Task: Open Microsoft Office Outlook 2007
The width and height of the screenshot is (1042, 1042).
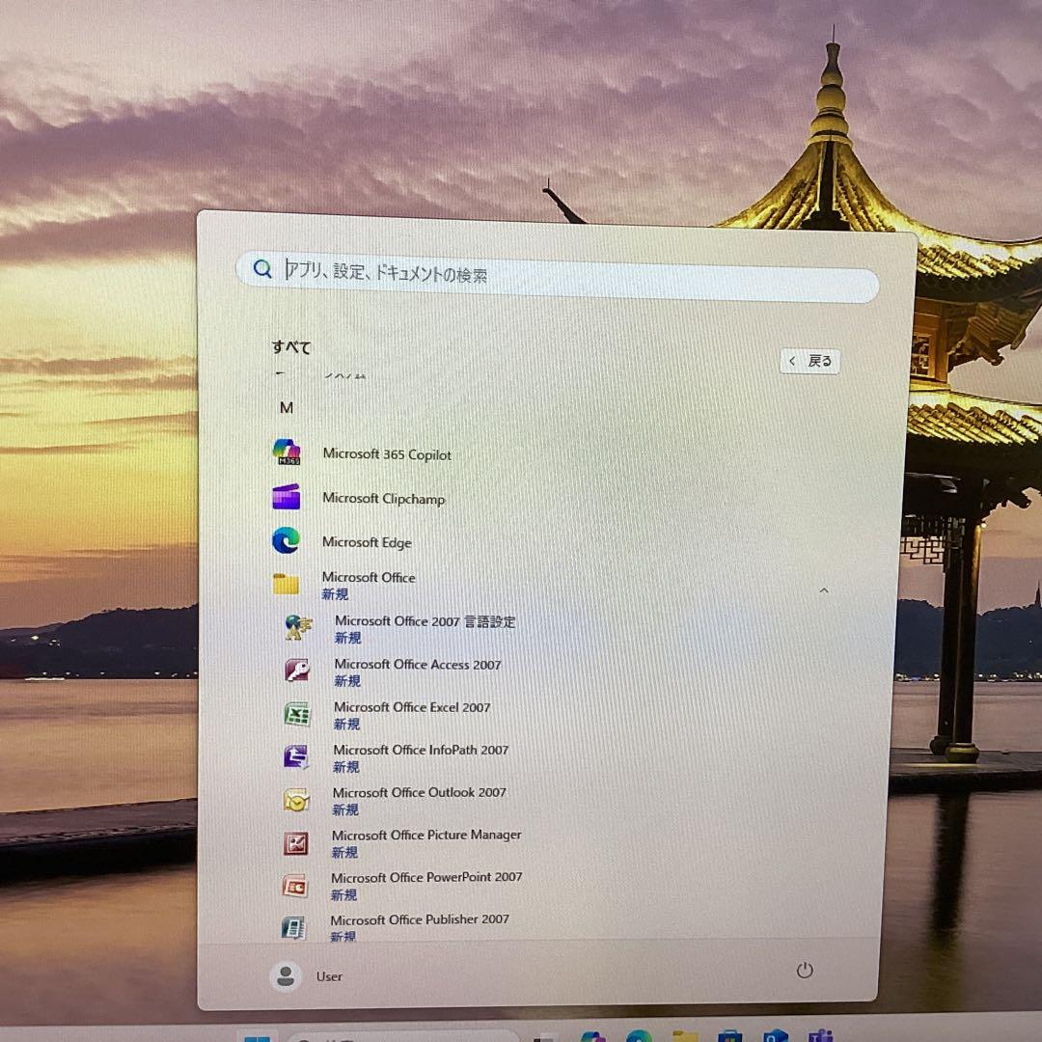Action: click(419, 792)
